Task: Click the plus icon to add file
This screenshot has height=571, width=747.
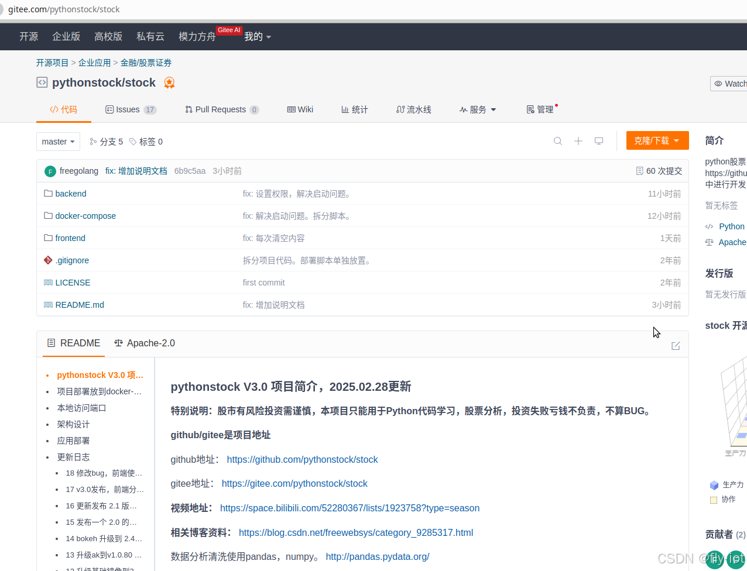Action: [578, 141]
